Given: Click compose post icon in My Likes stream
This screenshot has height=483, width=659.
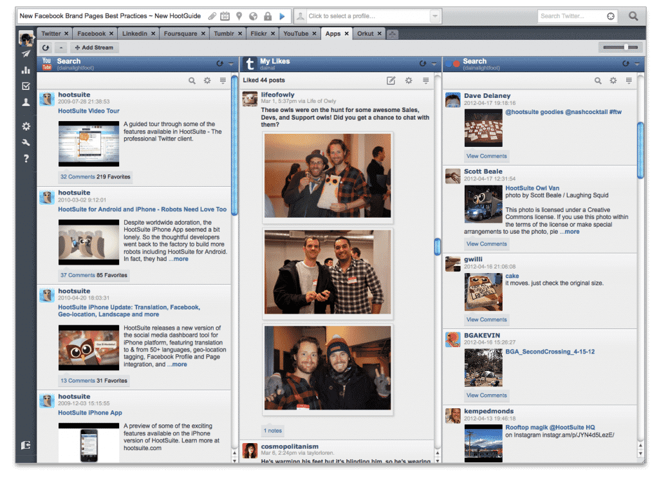Looking at the screenshot, I should tap(391, 80).
